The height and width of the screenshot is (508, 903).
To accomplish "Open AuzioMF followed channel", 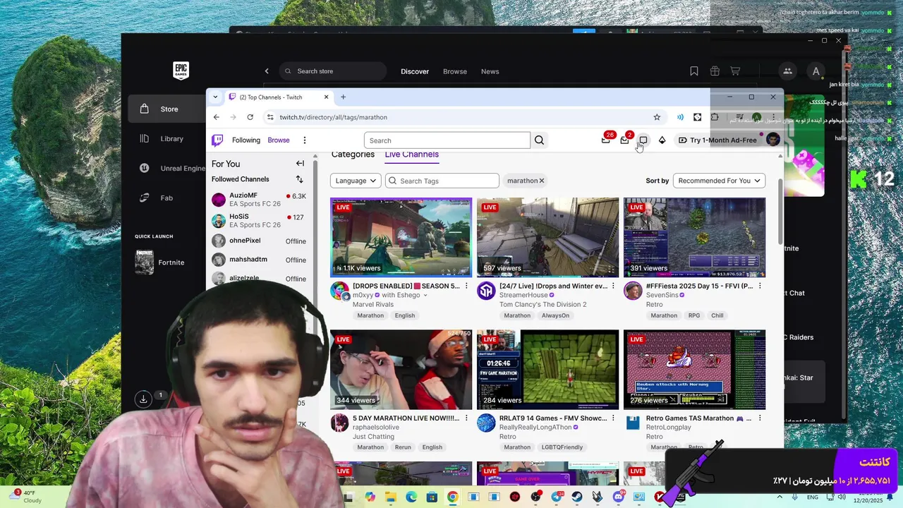I will click(x=259, y=200).
